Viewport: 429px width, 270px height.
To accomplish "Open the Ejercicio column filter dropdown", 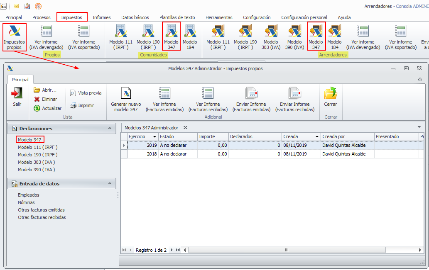I will pyautogui.click(x=154, y=136).
